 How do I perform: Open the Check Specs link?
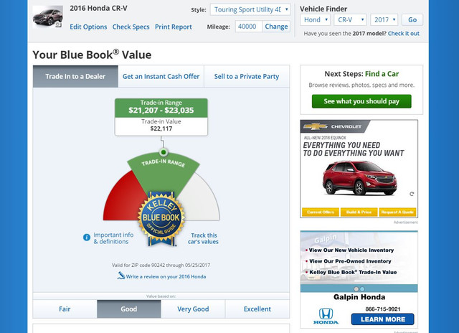[131, 27]
